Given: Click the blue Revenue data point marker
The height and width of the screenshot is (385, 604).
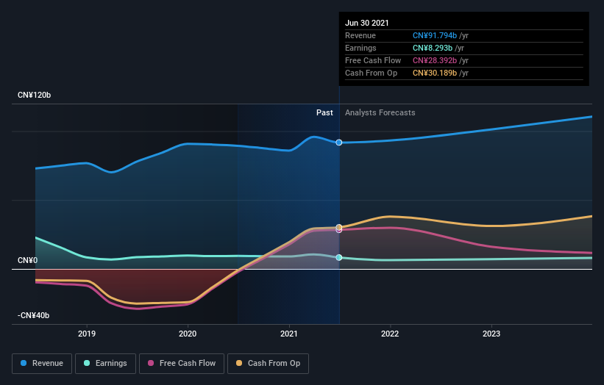Looking at the screenshot, I should [x=339, y=143].
